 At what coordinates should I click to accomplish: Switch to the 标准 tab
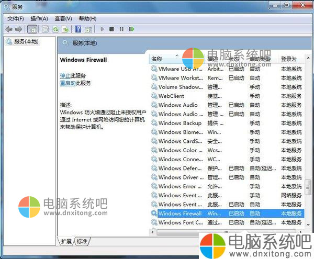pos(82,241)
